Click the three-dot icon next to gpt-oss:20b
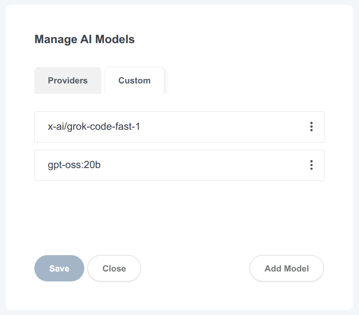This screenshot has width=359, height=315. pos(311,165)
